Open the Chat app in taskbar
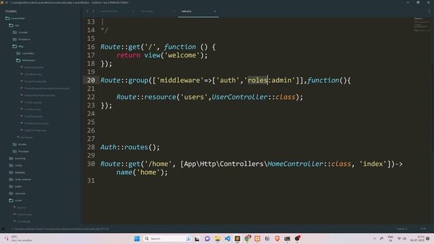The height and width of the screenshot is (244, 434). coord(207,239)
